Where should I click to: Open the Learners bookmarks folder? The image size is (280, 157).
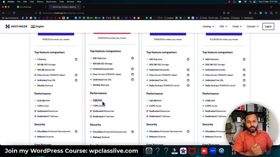[225, 18]
